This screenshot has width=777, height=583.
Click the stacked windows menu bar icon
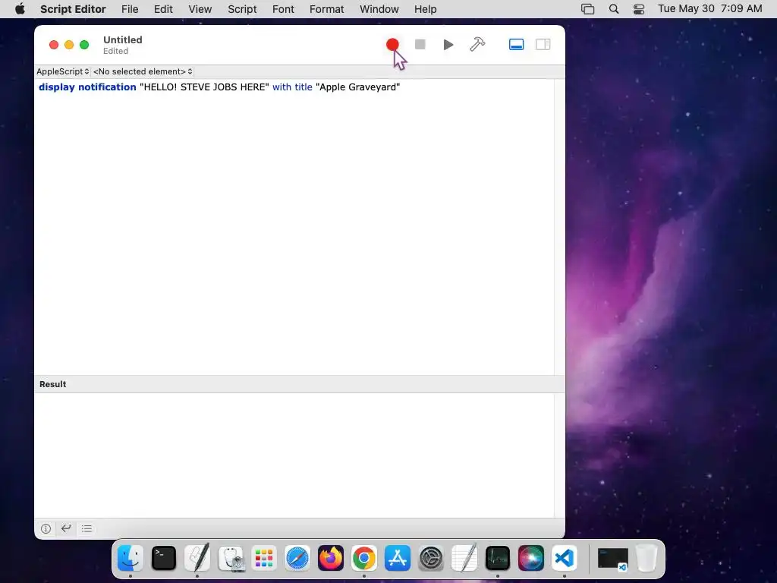588,9
